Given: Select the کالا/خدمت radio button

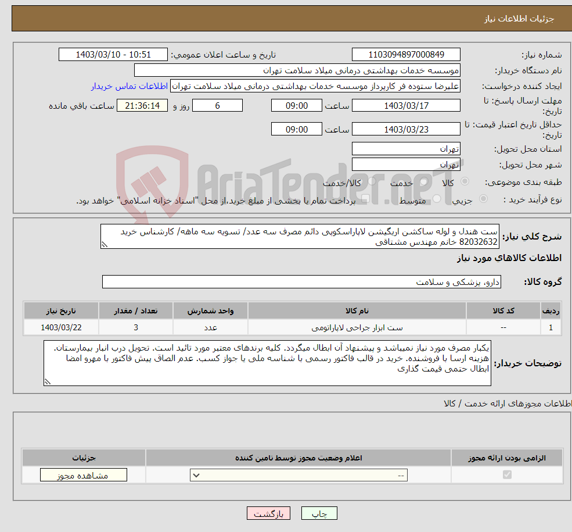Looking at the screenshot, I should 372,181.
